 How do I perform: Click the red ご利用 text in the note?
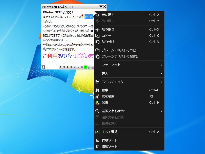click(x=50, y=56)
